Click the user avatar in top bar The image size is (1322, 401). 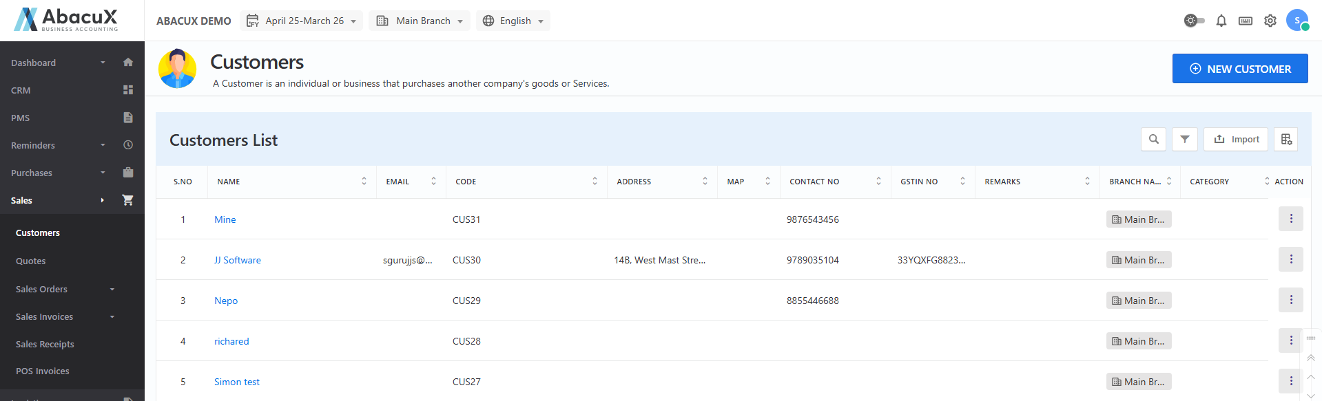1297,20
